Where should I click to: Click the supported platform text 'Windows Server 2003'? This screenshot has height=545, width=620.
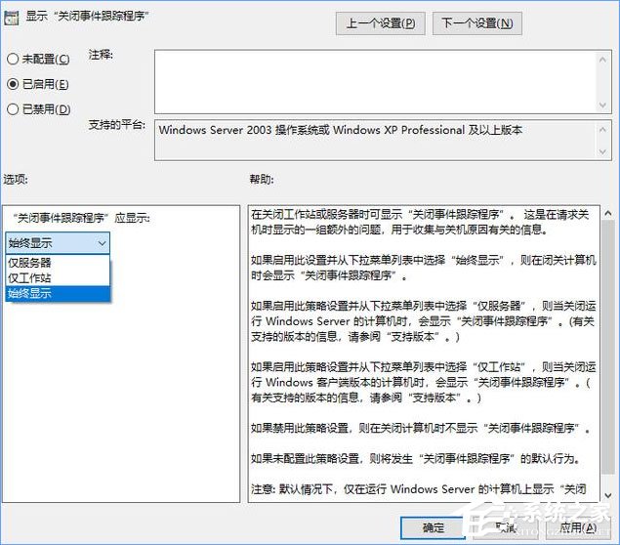(x=216, y=130)
